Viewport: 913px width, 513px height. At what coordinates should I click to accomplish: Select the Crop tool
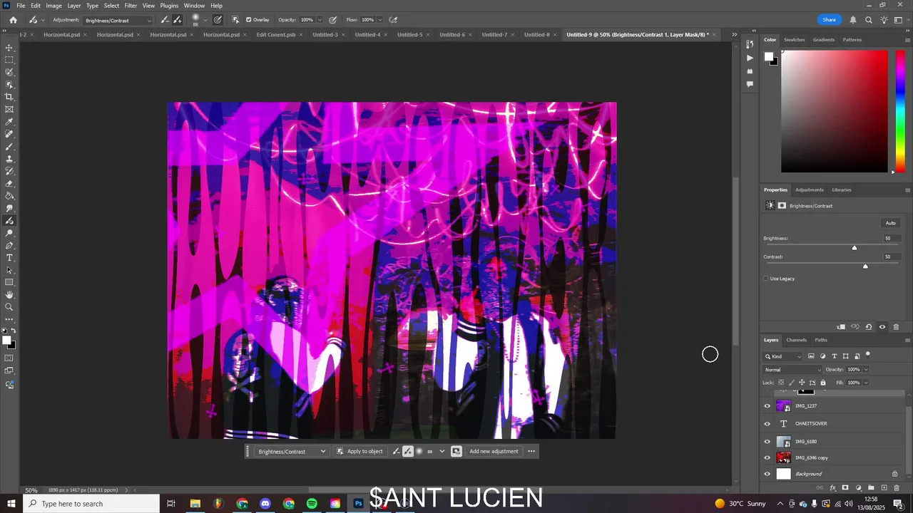coord(9,97)
